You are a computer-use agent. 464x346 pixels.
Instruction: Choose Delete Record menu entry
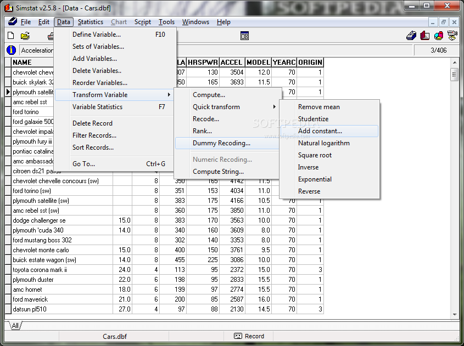[115, 123]
